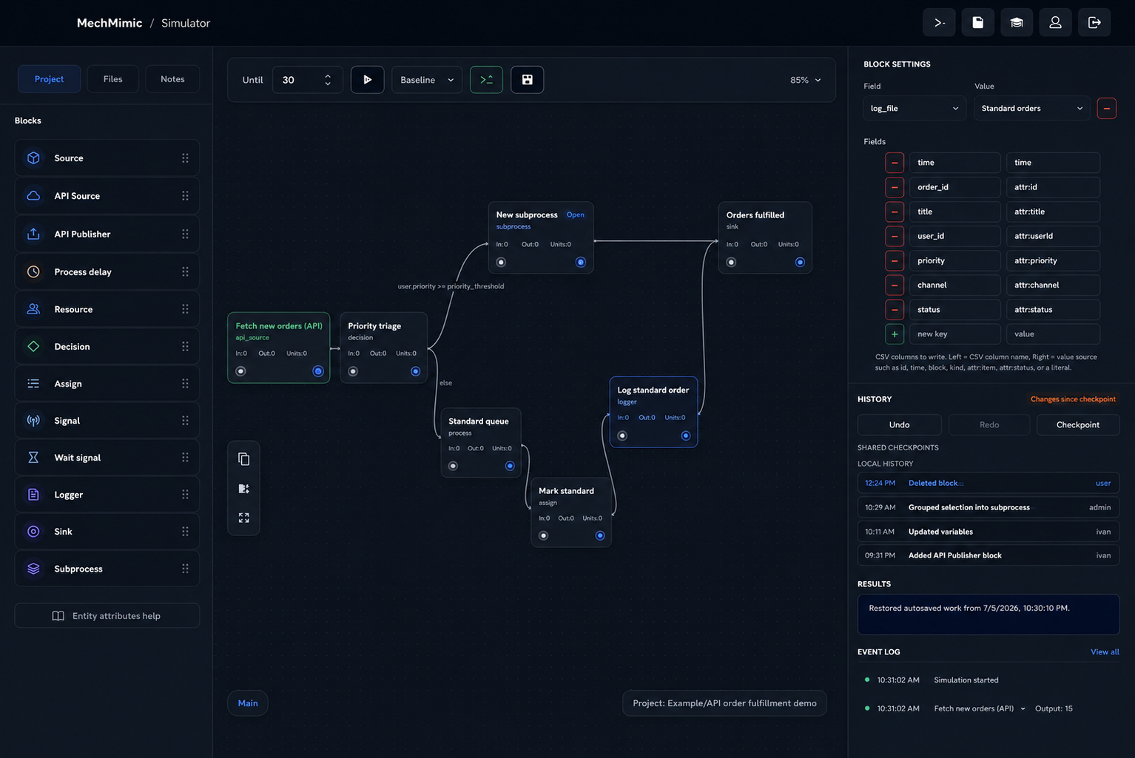The height and width of the screenshot is (758, 1135).
Task: Select the Subprocess layers icon
Action: (x=33, y=569)
